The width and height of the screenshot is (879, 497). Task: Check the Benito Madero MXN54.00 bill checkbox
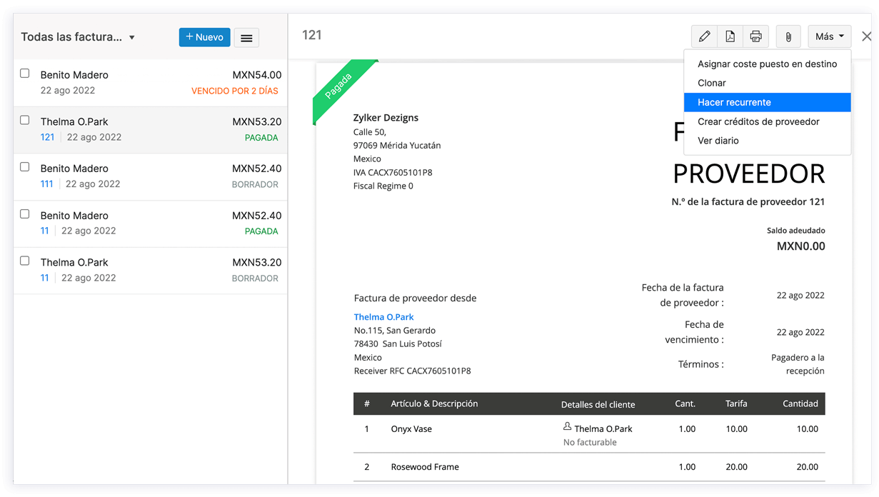[x=25, y=74]
